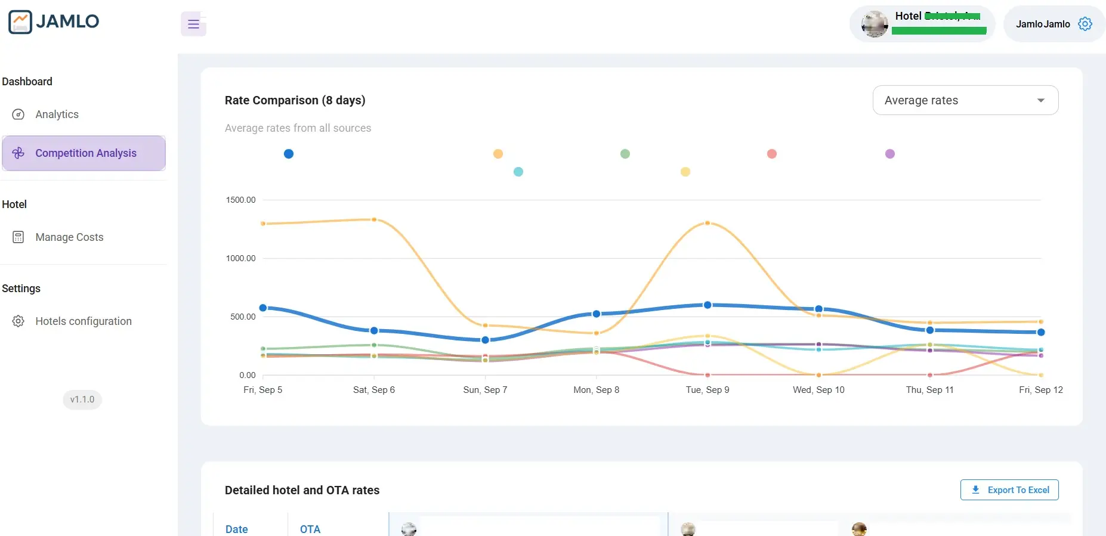The image size is (1106, 536).
Task: Toggle the blue legend dot series
Action: click(289, 154)
